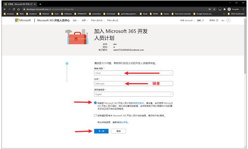Open the Tools bookmark folder
The height and width of the screenshot is (149, 248).
[55, 14]
